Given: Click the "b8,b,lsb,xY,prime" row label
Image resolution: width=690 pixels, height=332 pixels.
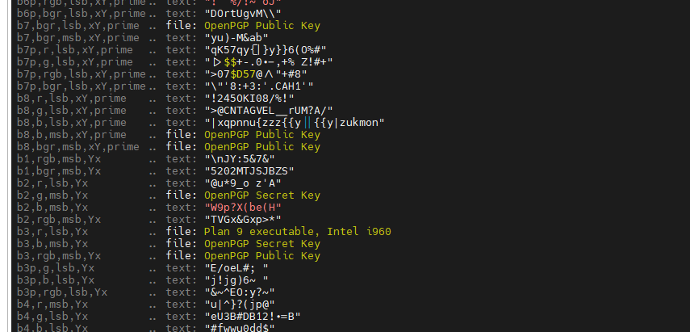Looking at the screenshot, I should click(x=71, y=122).
